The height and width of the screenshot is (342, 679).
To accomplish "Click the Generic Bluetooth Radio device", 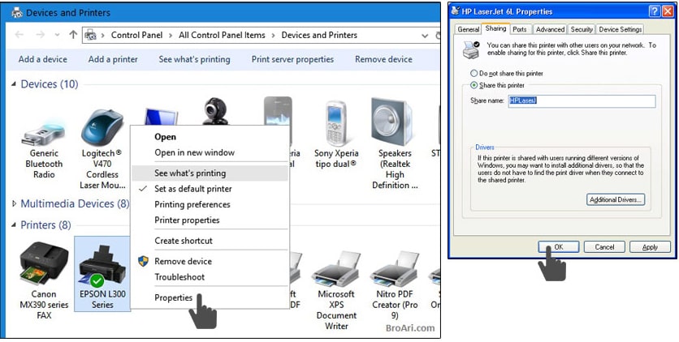I will click(44, 130).
